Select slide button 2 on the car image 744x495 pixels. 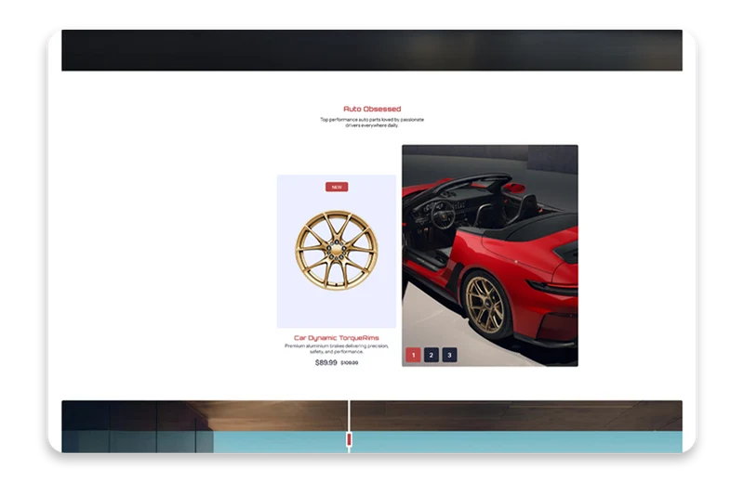coord(432,355)
